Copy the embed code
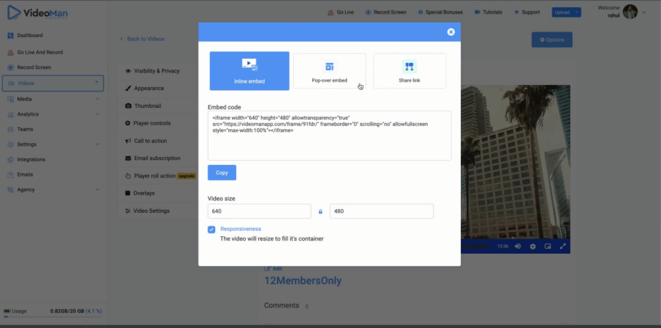 [222, 173]
